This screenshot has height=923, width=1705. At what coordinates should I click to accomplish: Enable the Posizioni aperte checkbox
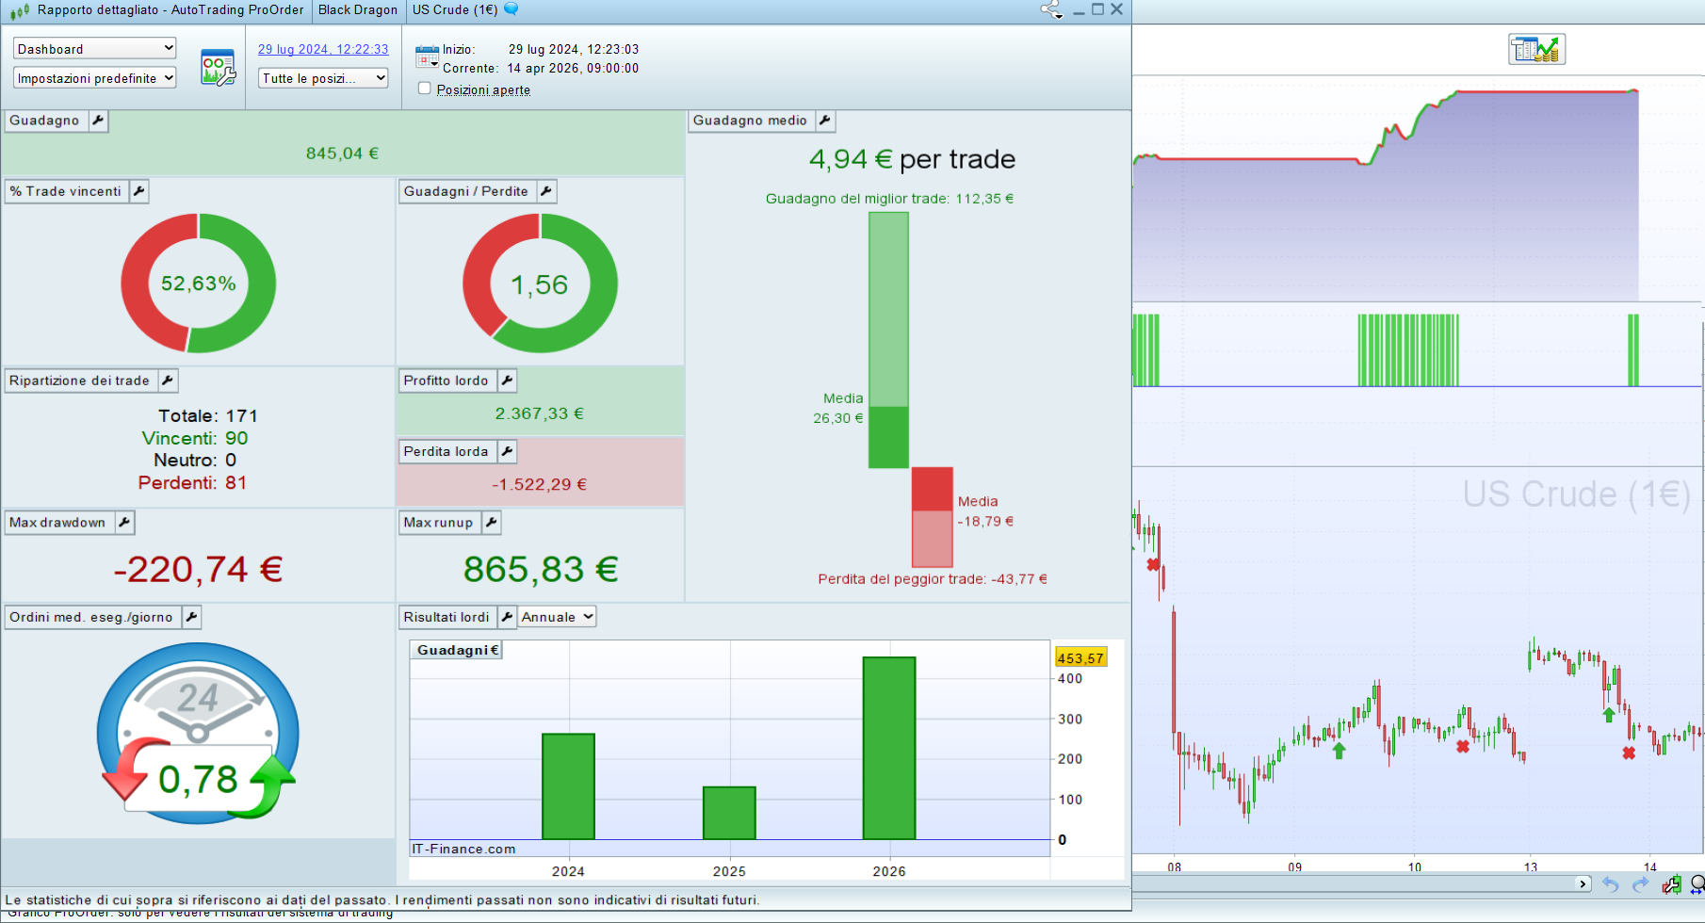[x=425, y=89]
